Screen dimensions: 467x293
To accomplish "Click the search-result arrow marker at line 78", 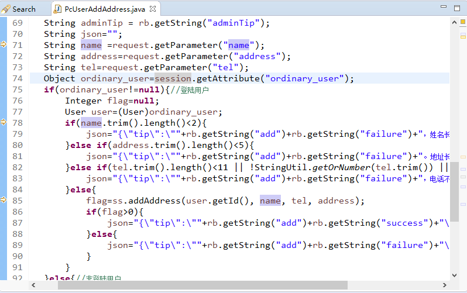I will click(4, 122).
